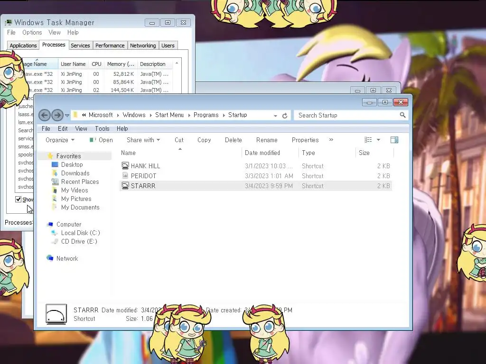Open the recent locations arrow beside forward button
This screenshot has height=364, width=486.
[67, 116]
